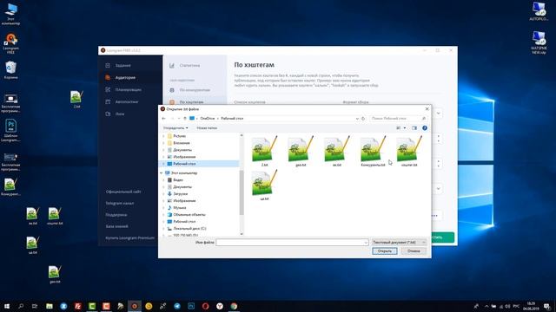Select the 2.txt file in the dialog
Image resolution: width=556 pixels, height=312 pixels.
tap(264, 152)
